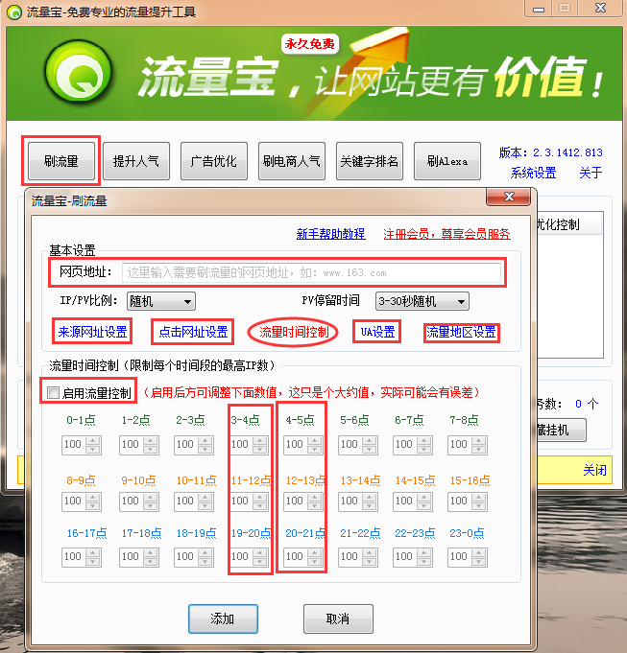Click the 添加 button
The width and height of the screenshot is (627, 653).
coord(223,618)
